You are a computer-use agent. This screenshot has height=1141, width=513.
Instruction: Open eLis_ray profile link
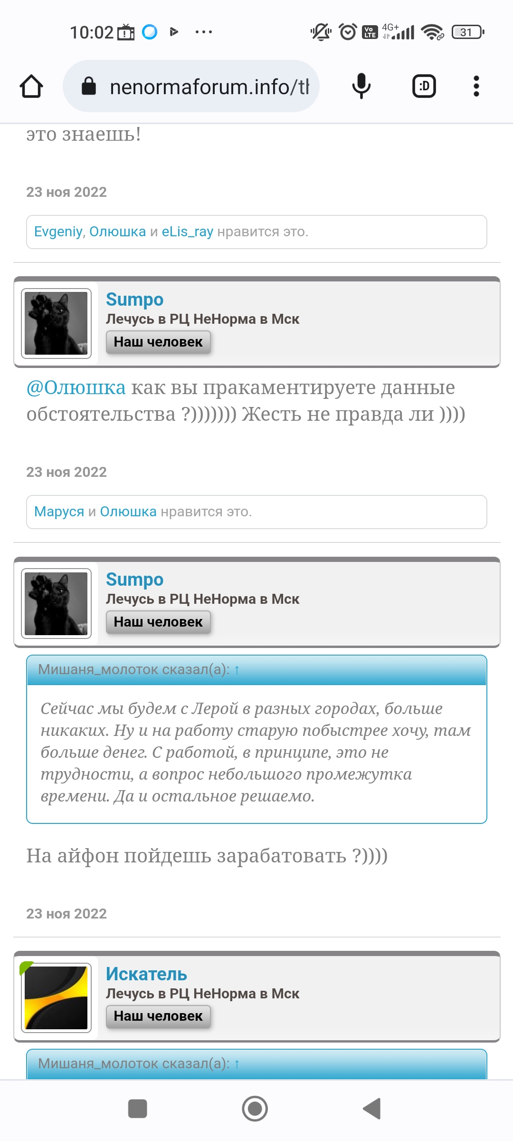188,232
